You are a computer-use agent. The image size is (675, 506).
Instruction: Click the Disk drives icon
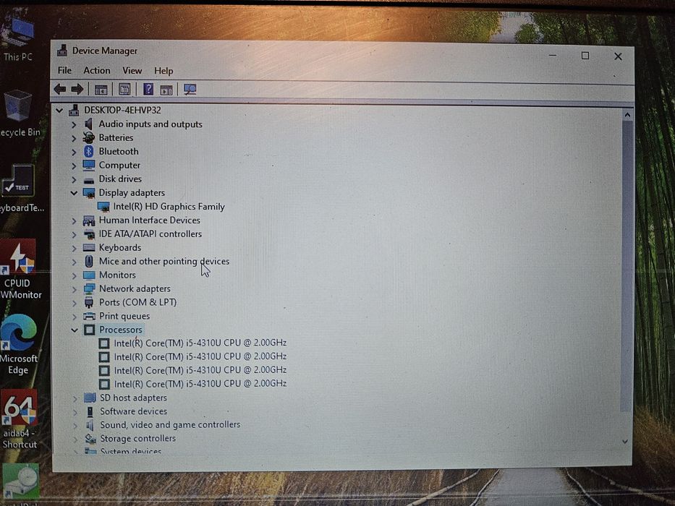click(89, 180)
